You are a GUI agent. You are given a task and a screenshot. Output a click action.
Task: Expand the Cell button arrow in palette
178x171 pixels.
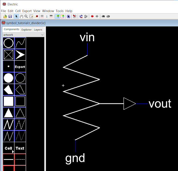click(x=13, y=152)
